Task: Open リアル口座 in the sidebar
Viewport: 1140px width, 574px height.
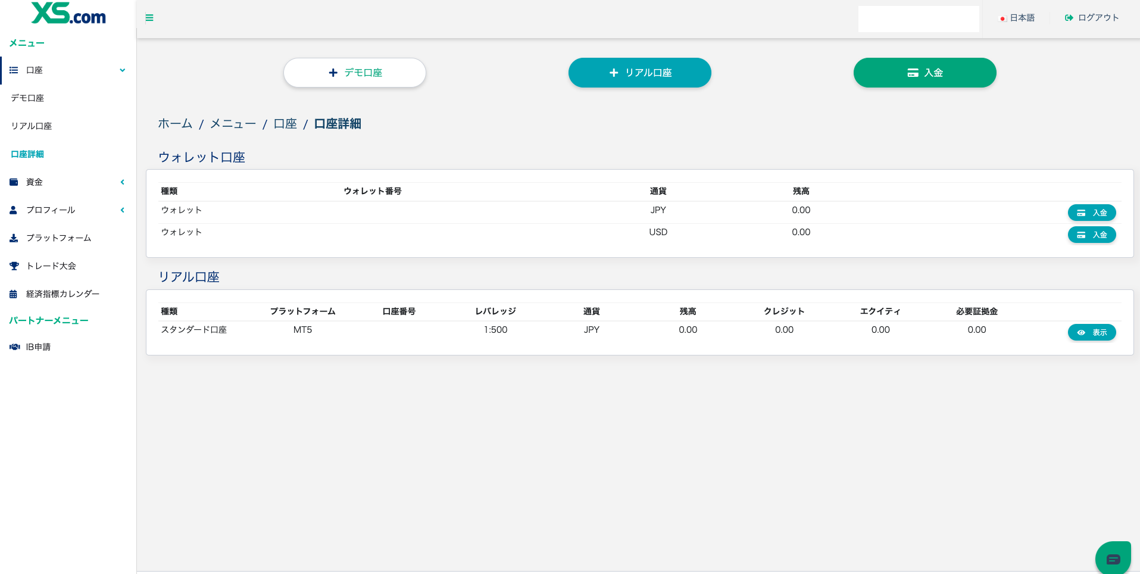Action: point(32,126)
